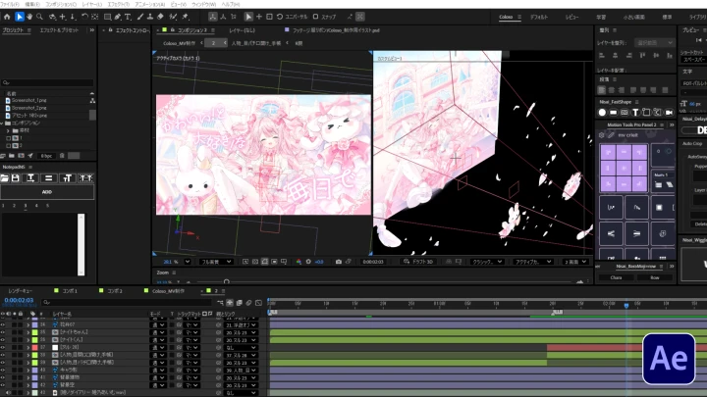Click the center anchor cell in purple grid
Screen dimensions: 707x397
pos(625,168)
